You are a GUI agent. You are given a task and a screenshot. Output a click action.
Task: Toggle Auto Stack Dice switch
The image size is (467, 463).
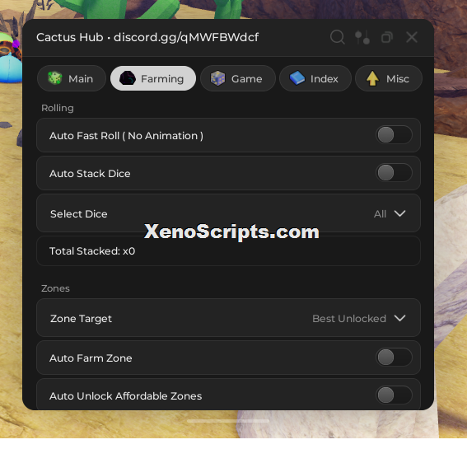point(394,173)
